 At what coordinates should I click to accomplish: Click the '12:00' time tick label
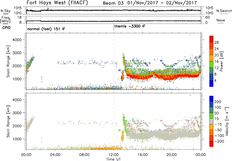[x=113, y=155]
